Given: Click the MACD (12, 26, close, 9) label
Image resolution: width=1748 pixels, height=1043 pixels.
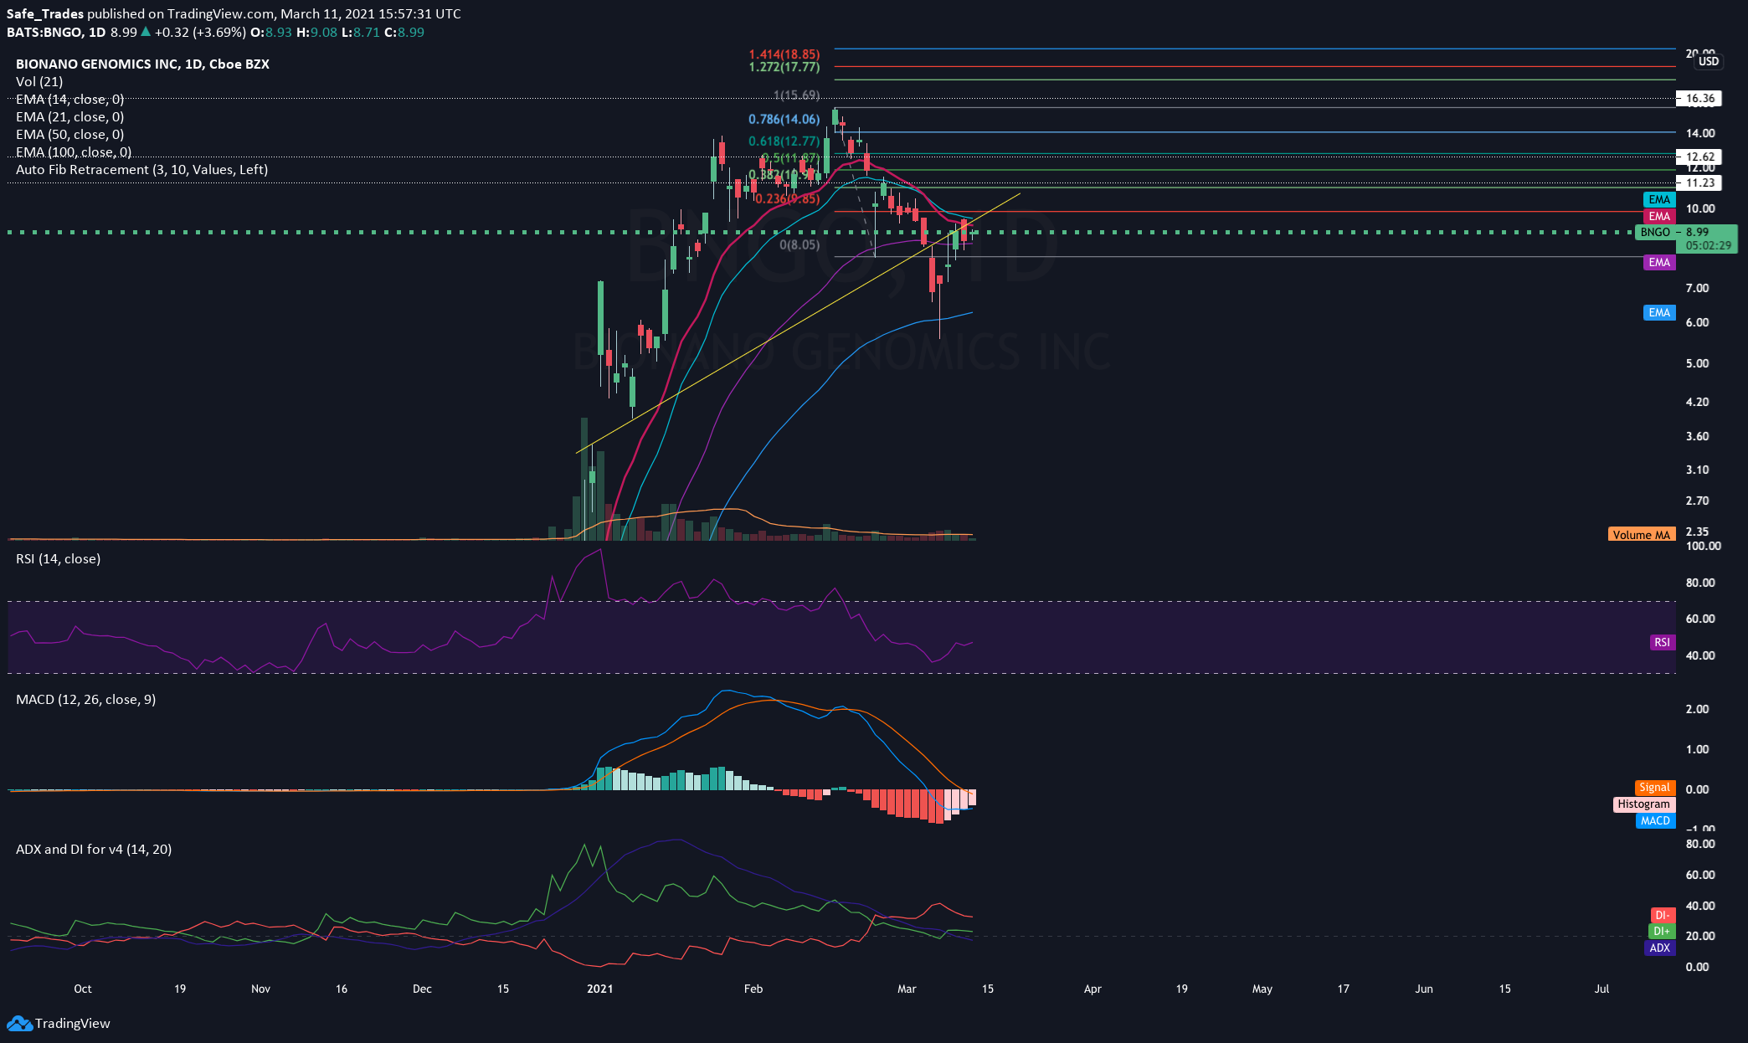Looking at the screenshot, I should pyautogui.click(x=85, y=699).
